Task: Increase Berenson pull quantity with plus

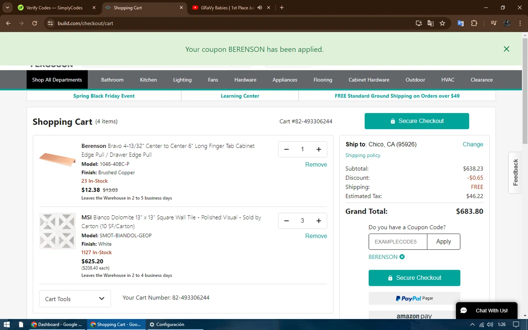Action: (319, 149)
